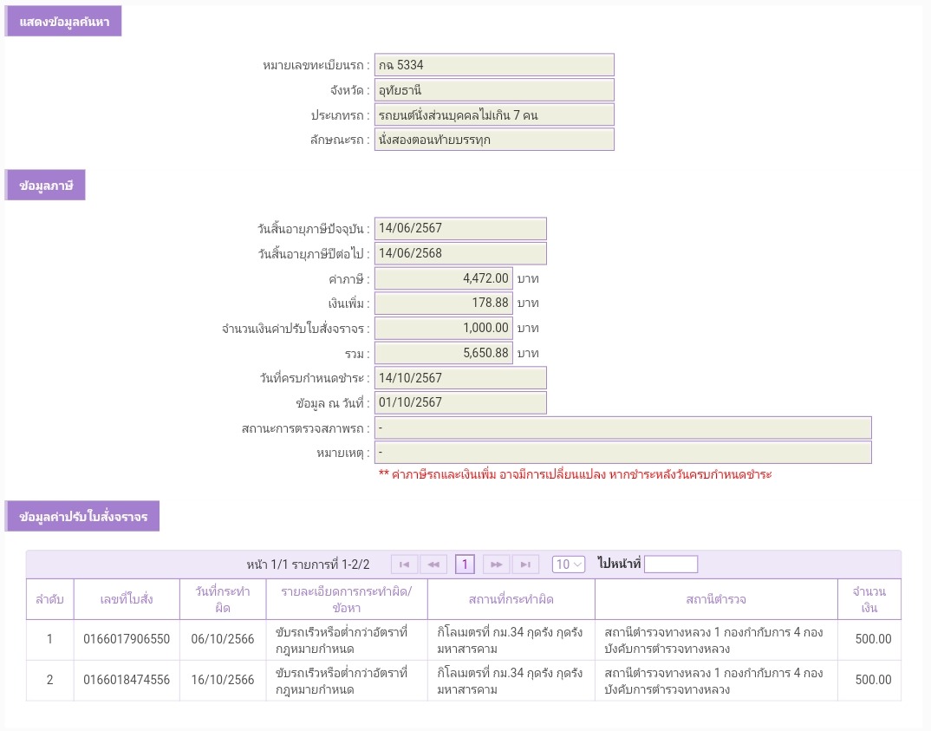
Task: Click the ลักษณะรถ field showing นั่งสองตอนท้ายบรรทุก
Action: [494, 140]
